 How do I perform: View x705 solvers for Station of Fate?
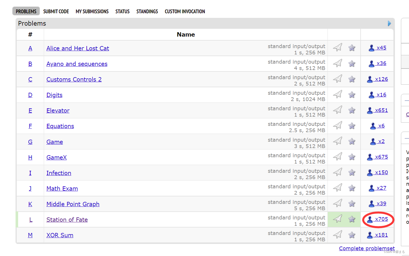pos(378,219)
